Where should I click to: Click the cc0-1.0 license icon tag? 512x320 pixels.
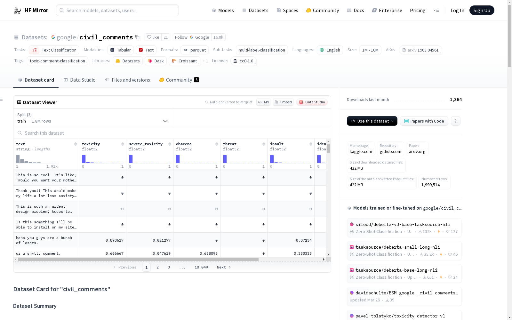(244, 61)
